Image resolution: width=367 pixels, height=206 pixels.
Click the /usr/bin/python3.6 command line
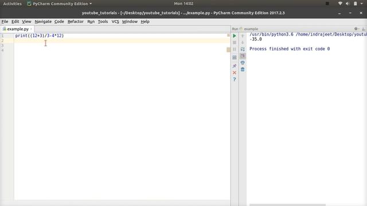pos(308,34)
